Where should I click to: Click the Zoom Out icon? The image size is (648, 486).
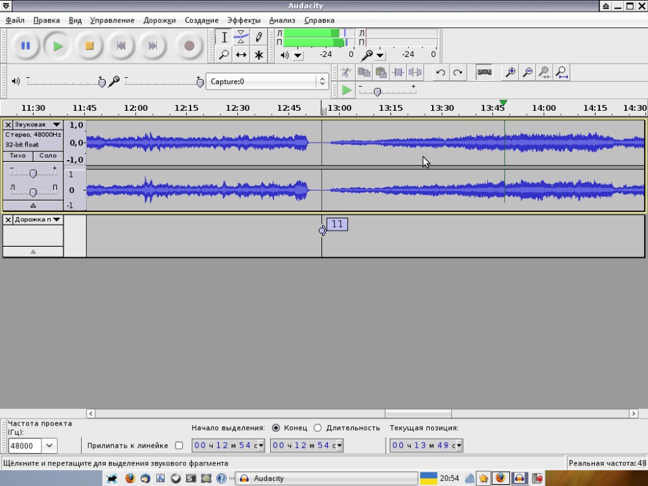pyautogui.click(x=527, y=73)
